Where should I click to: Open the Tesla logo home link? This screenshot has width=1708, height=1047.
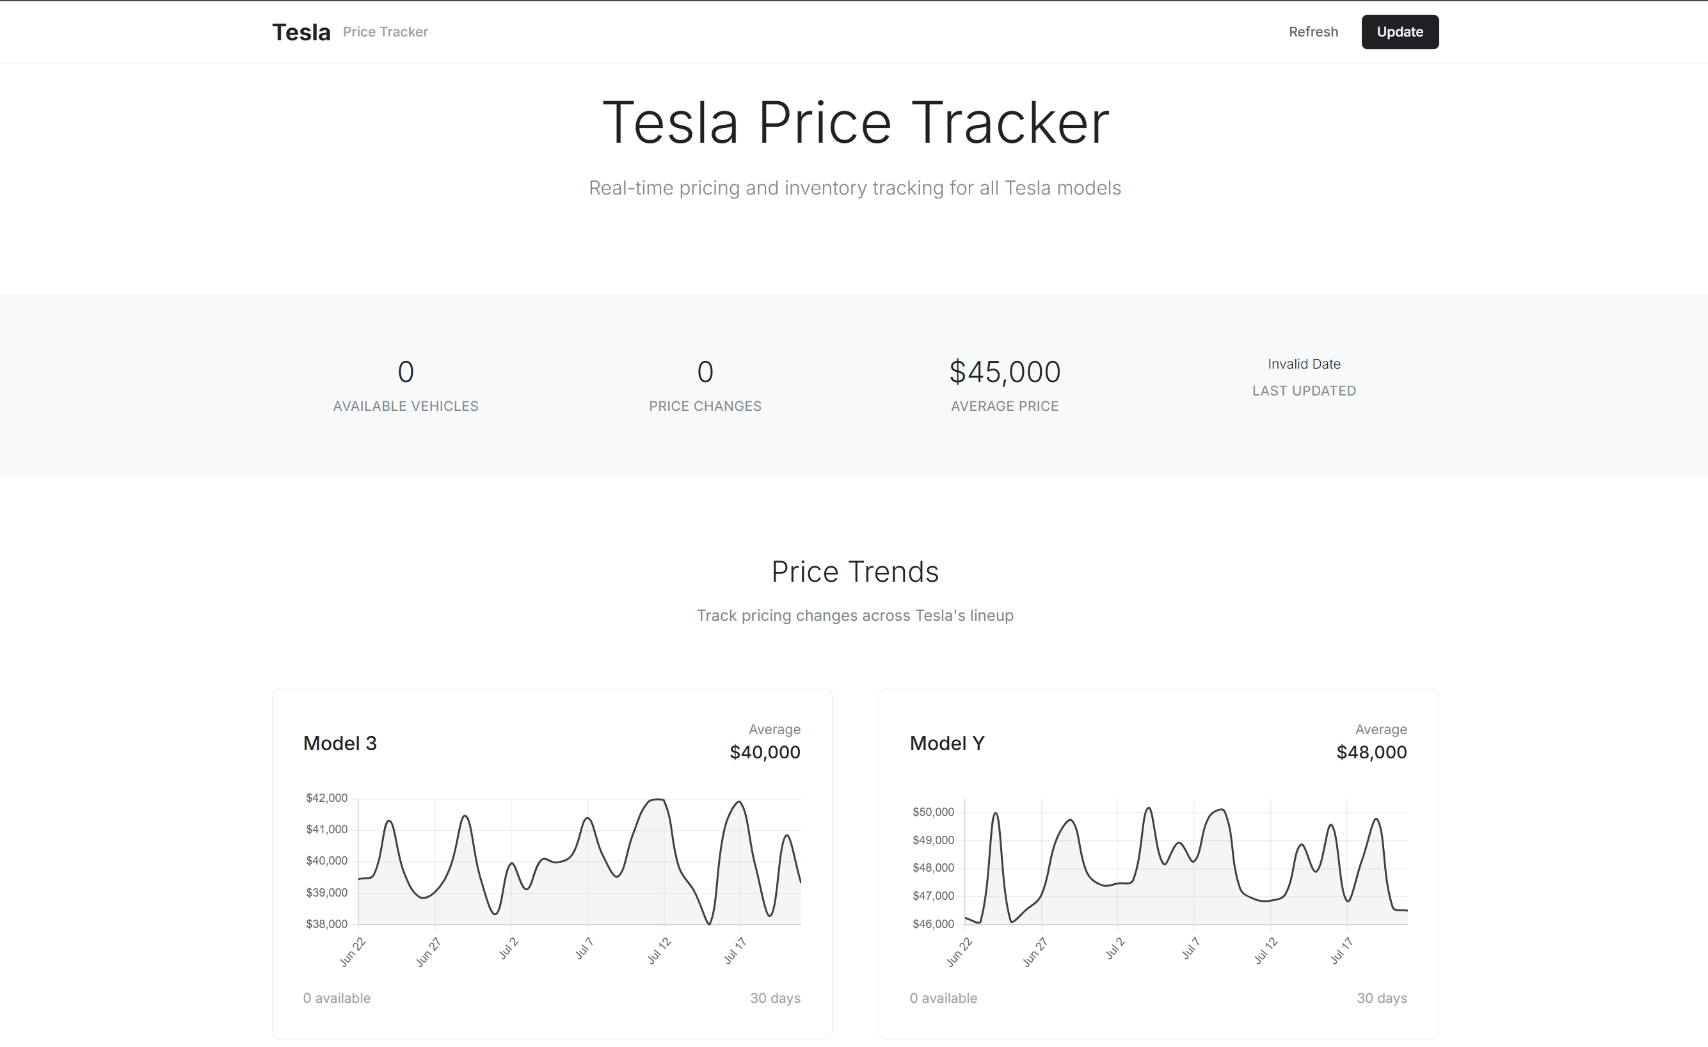(301, 32)
